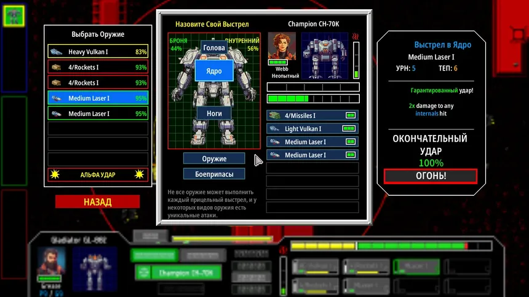Click the status indicator in the last Medium Laser I row of the Champion CH-70K list
The width and height of the screenshot is (529, 297).
(x=351, y=155)
